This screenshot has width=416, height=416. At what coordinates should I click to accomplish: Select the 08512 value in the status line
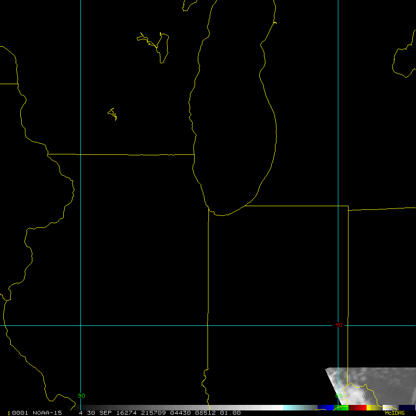coord(205,413)
